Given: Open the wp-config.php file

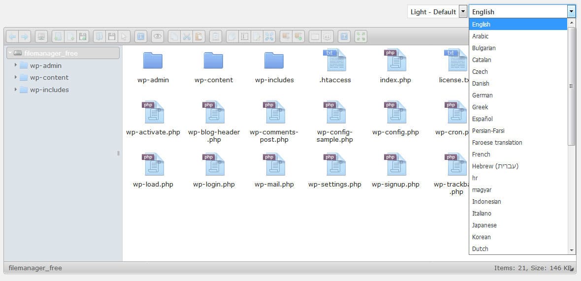Looking at the screenshot, I should (395, 113).
